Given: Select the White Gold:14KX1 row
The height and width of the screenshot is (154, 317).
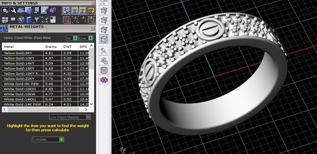Looking at the screenshot, I should coord(45,99).
